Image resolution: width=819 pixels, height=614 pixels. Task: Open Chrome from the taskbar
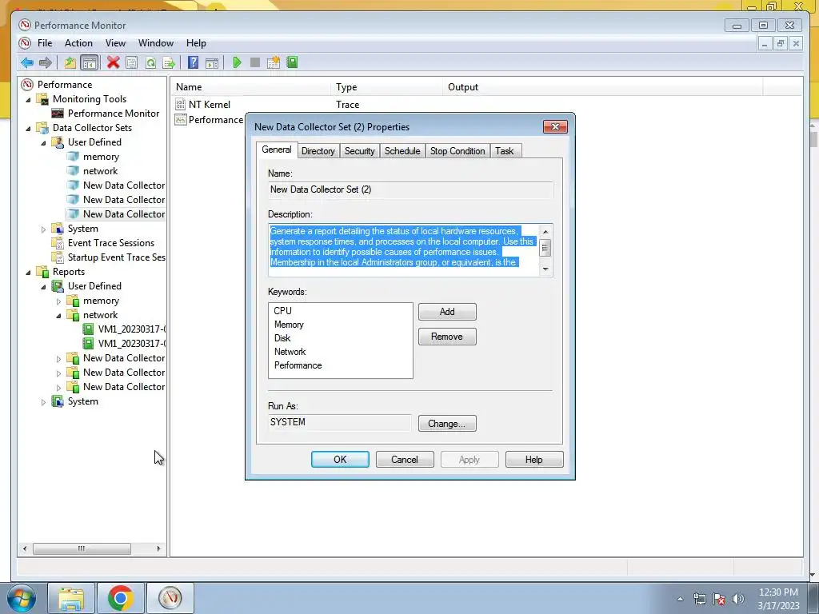tap(120, 598)
